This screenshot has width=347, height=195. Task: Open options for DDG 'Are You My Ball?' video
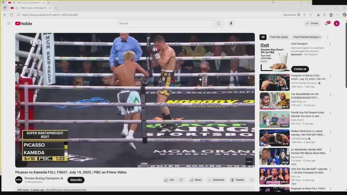tap(330, 170)
